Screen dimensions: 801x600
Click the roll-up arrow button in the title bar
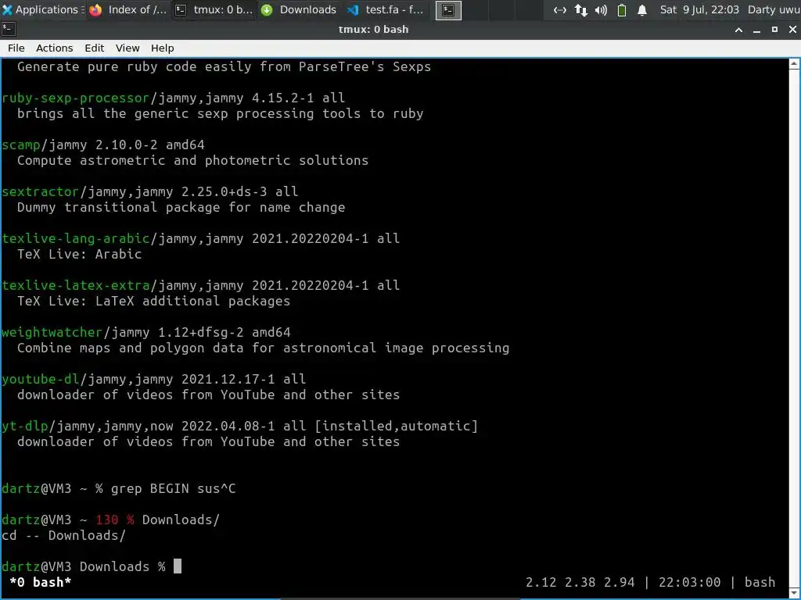738,30
